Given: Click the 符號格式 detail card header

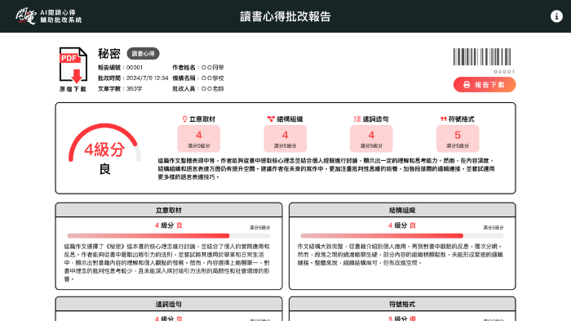Looking at the screenshot, I should tap(402, 304).
